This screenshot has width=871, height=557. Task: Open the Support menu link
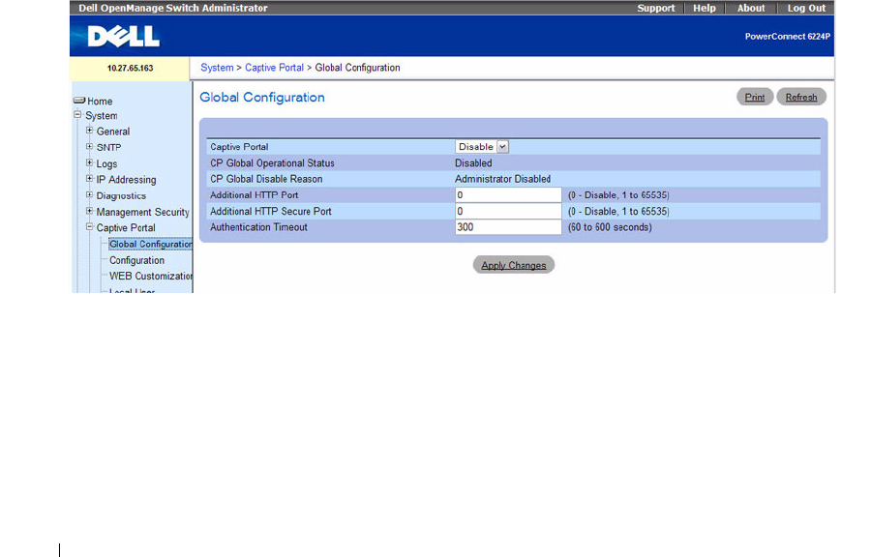[x=655, y=8]
